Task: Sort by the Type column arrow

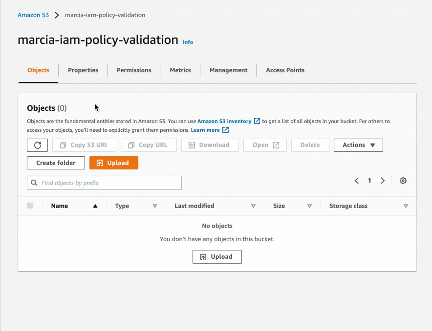Action: point(155,206)
